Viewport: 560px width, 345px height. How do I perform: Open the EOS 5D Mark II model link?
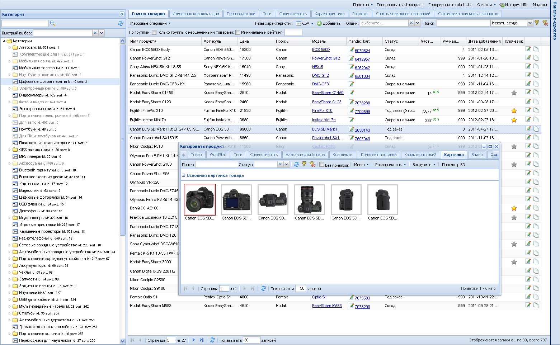click(x=324, y=129)
